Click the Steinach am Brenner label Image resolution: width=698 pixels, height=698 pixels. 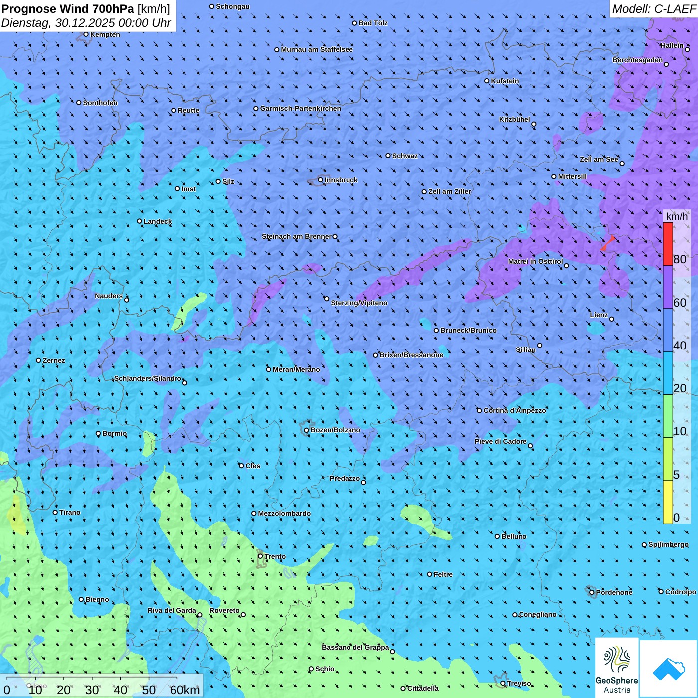tap(296, 236)
